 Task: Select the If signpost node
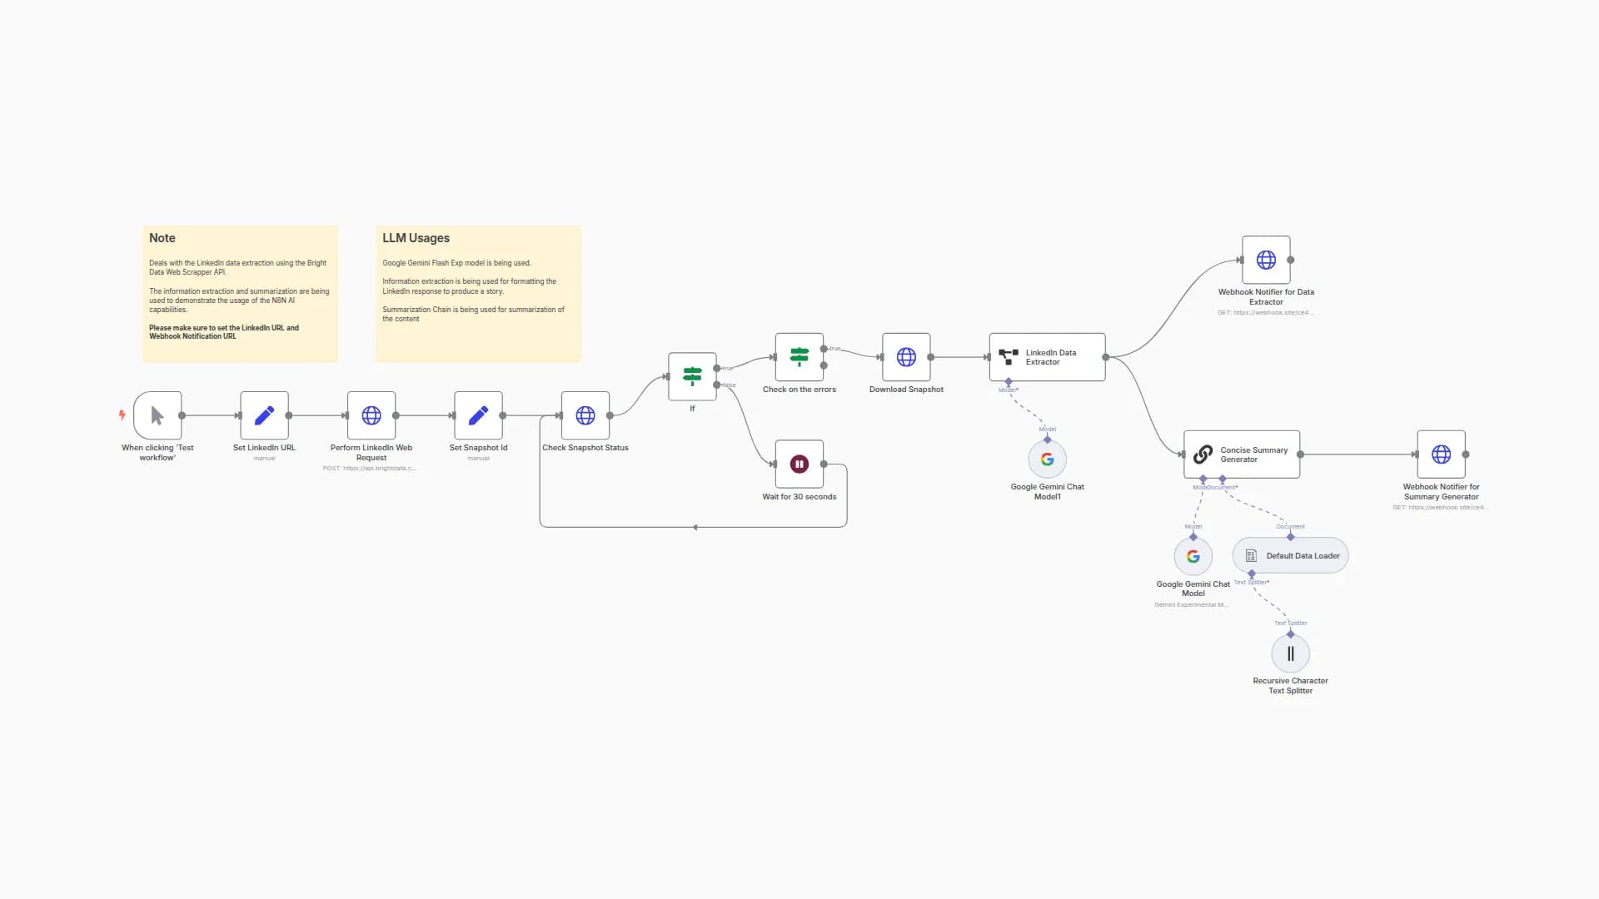(x=692, y=376)
